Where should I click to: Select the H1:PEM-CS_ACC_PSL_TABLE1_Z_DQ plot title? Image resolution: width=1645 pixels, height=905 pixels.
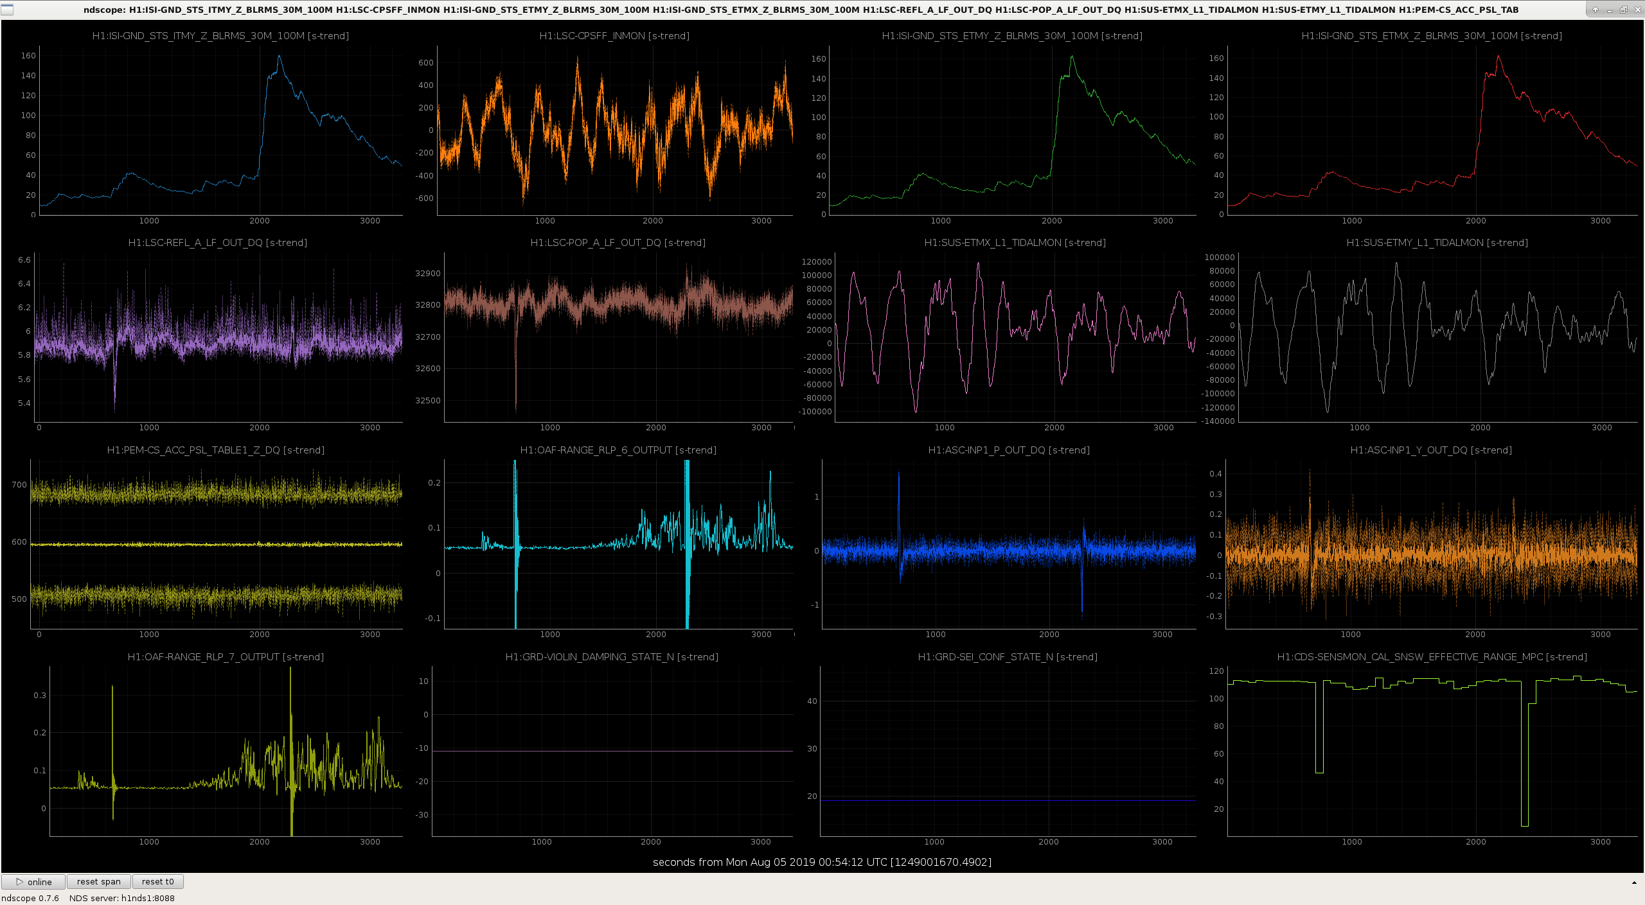point(216,450)
